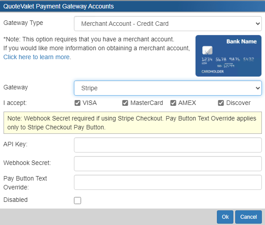
Task: Click the yellow Webhook Secret note box
Action: tap(133, 123)
